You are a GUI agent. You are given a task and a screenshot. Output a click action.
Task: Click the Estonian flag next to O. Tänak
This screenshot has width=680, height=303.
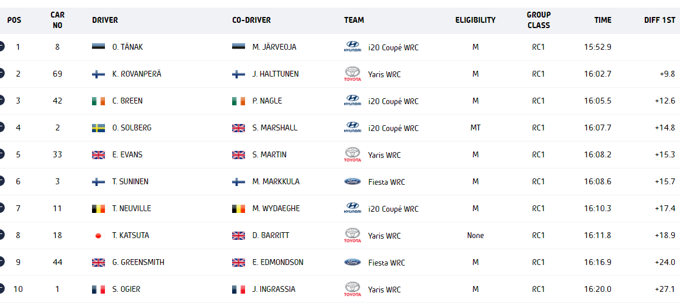pyautogui.click(x=98, y=47)
